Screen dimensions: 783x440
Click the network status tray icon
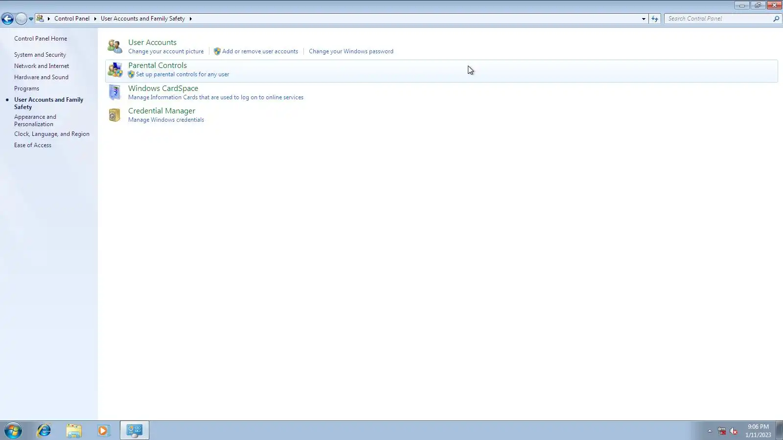click(x=722, y=431)
